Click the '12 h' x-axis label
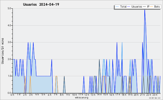The height and width of the screenshot is (100, 163). click(x=87, y=95)
